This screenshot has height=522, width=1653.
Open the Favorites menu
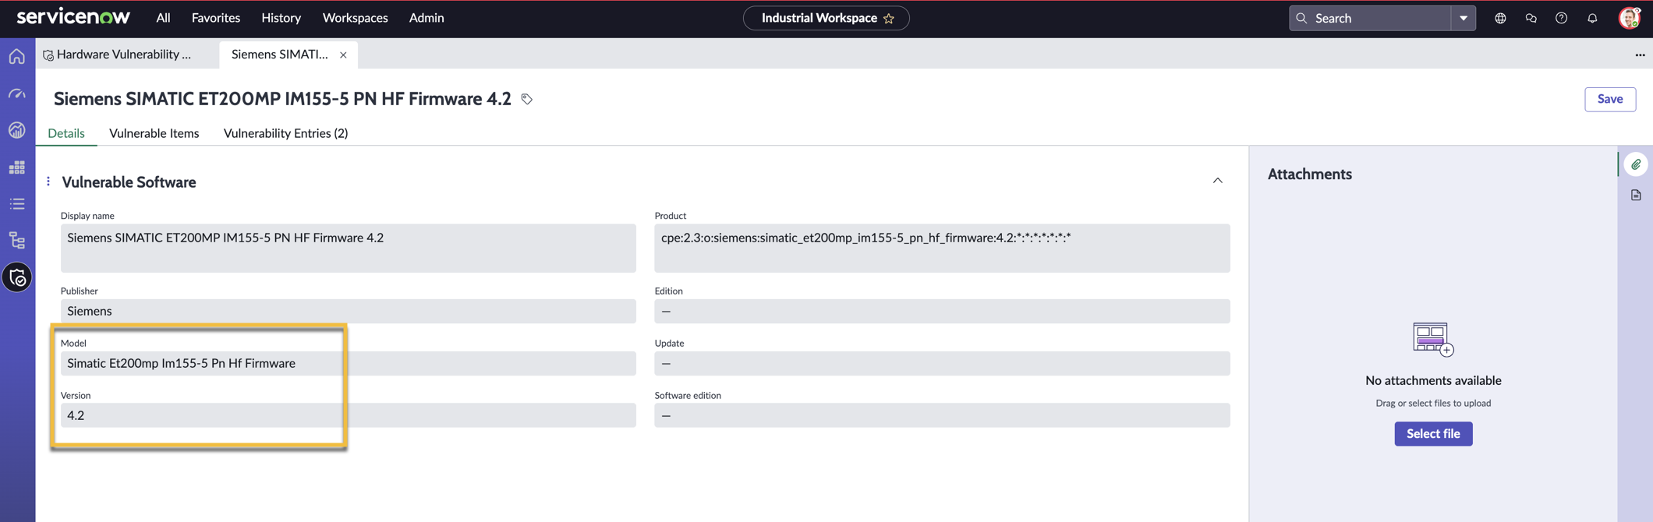click(216, 18)
